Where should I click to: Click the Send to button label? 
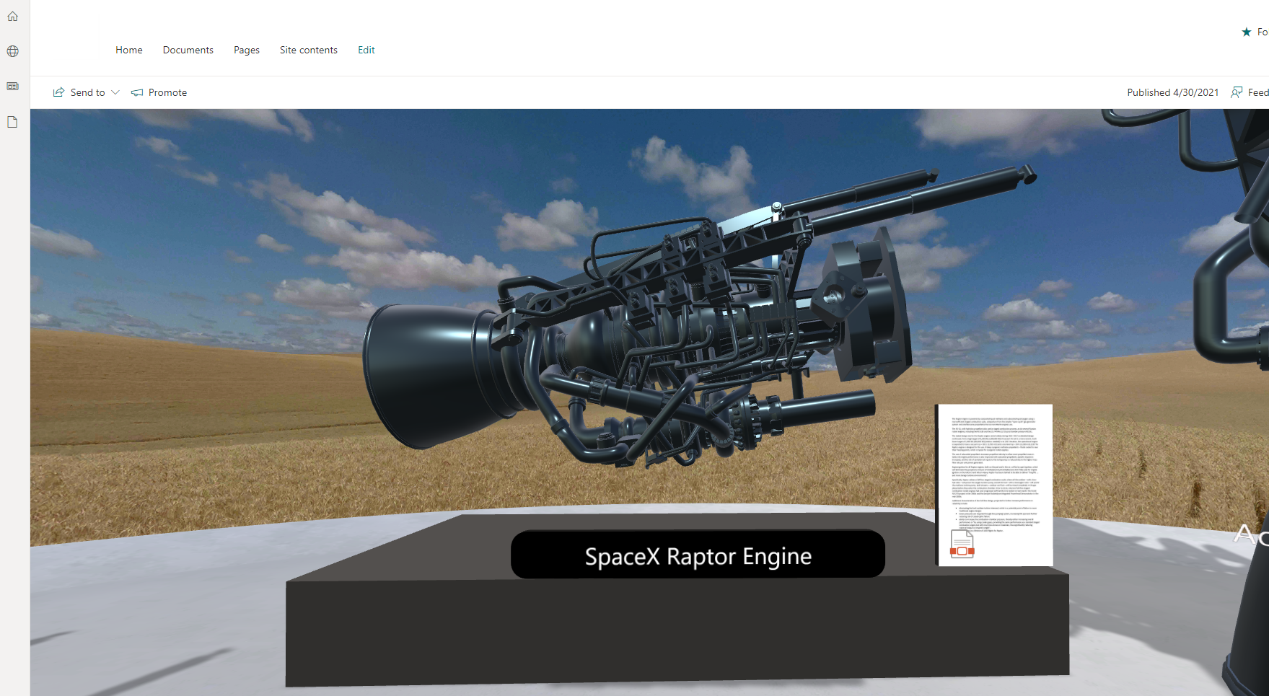coord(88,92)
